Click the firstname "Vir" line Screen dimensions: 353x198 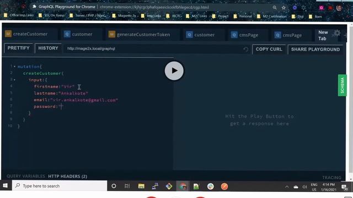(54, 86)
